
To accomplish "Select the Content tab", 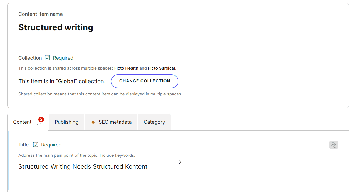I will pos(22,122).
